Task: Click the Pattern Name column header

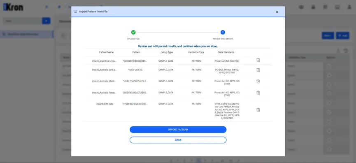Action: [x=106, y=52]
